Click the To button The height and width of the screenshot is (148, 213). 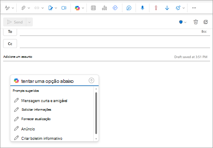(10, 32)
